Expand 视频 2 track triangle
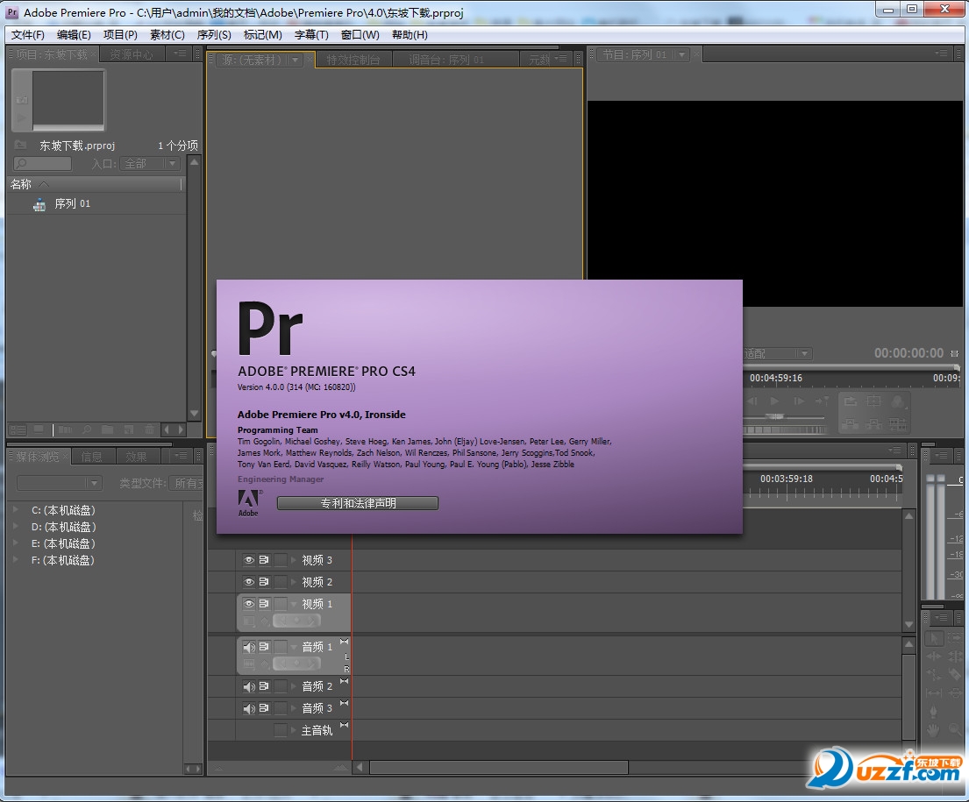Viewport: 969px width, 802px height. pyautogui.click(x=294, y=582)
